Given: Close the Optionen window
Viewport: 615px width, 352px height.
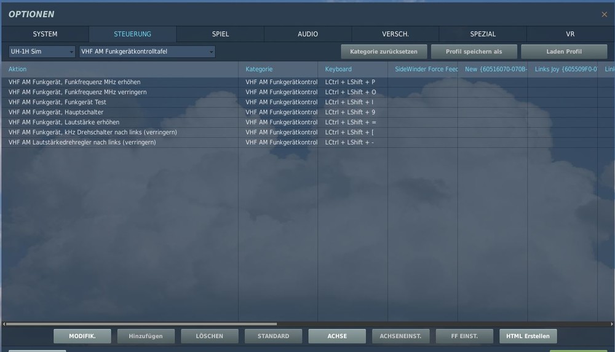Looking at the screenshot, I should tap(604, 15).
